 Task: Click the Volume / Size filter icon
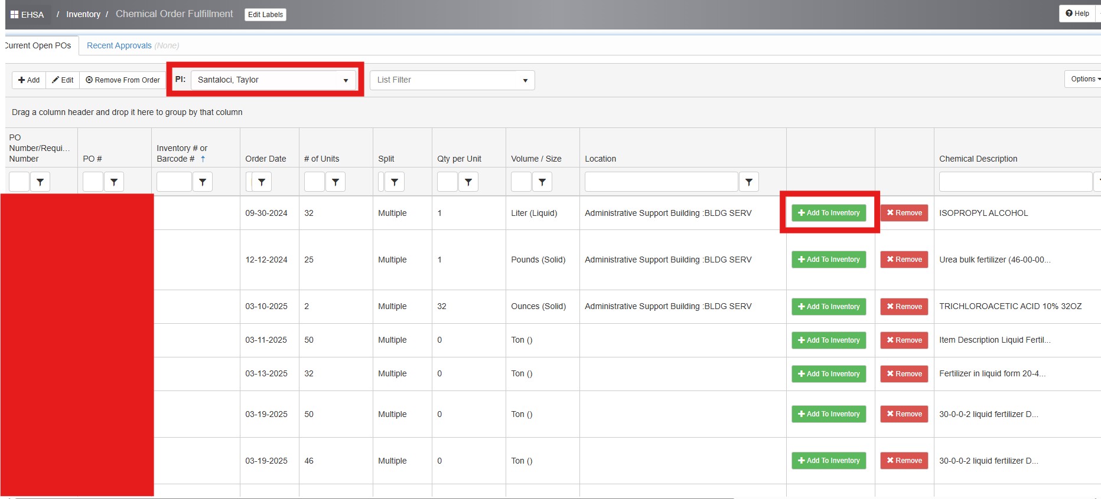pos(542,182)
